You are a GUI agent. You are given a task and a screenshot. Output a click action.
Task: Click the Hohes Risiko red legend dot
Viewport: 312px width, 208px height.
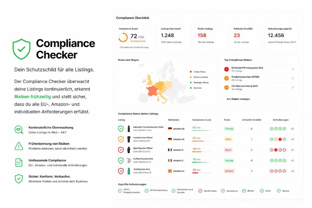(191, 72)
